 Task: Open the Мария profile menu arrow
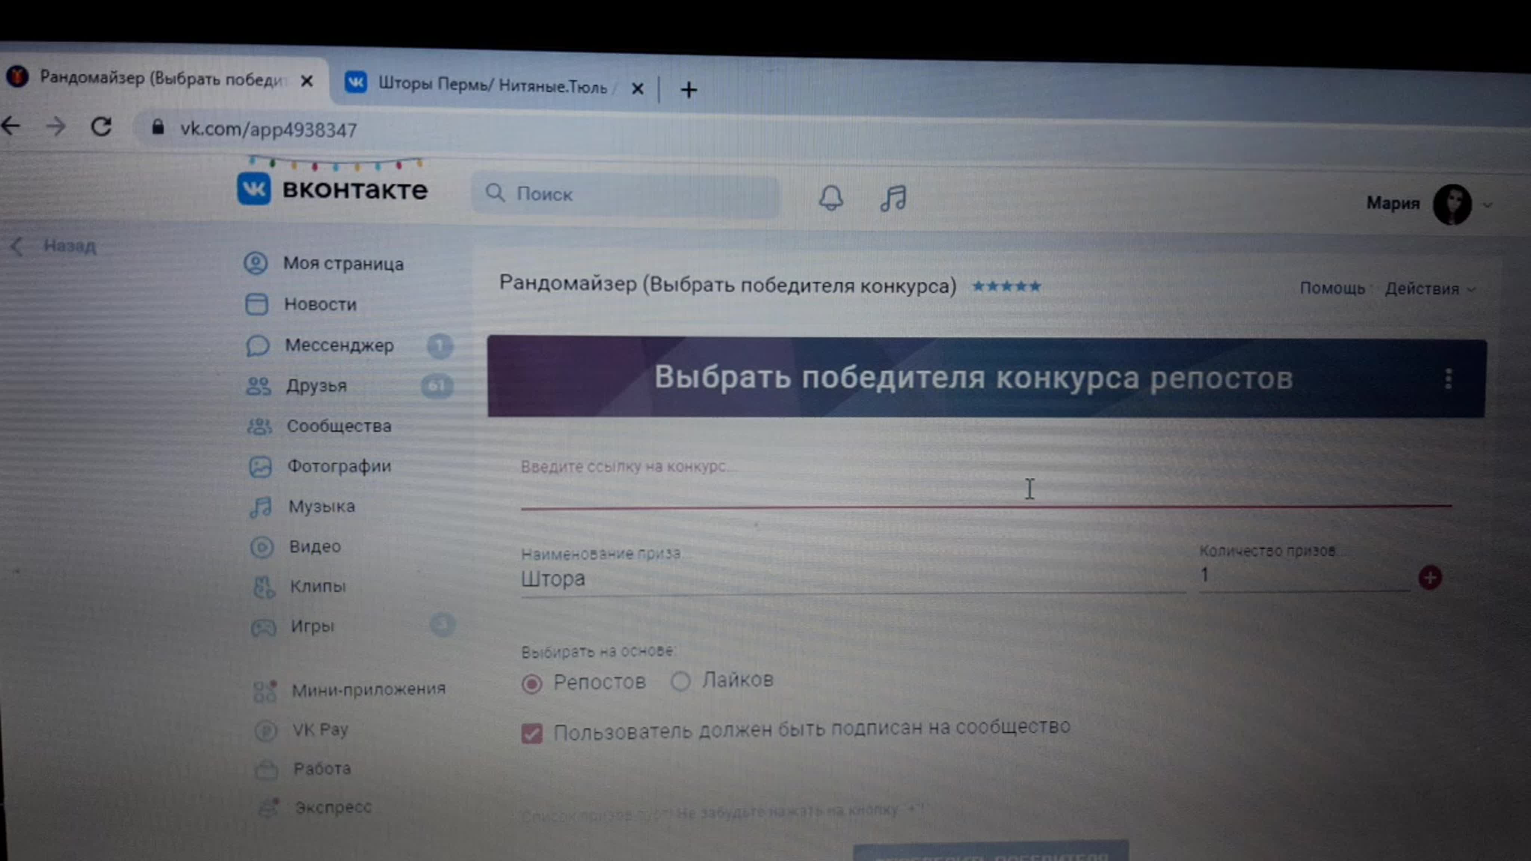coord(1488,206)
